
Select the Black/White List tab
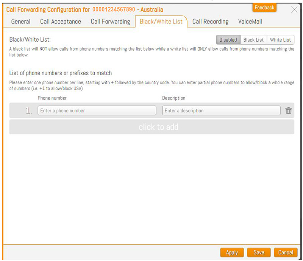coord(161,22)
